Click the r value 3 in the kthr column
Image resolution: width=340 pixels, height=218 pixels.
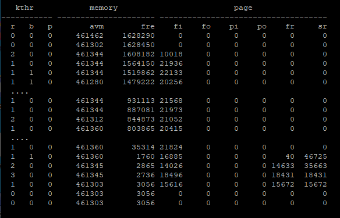point(13,176)
